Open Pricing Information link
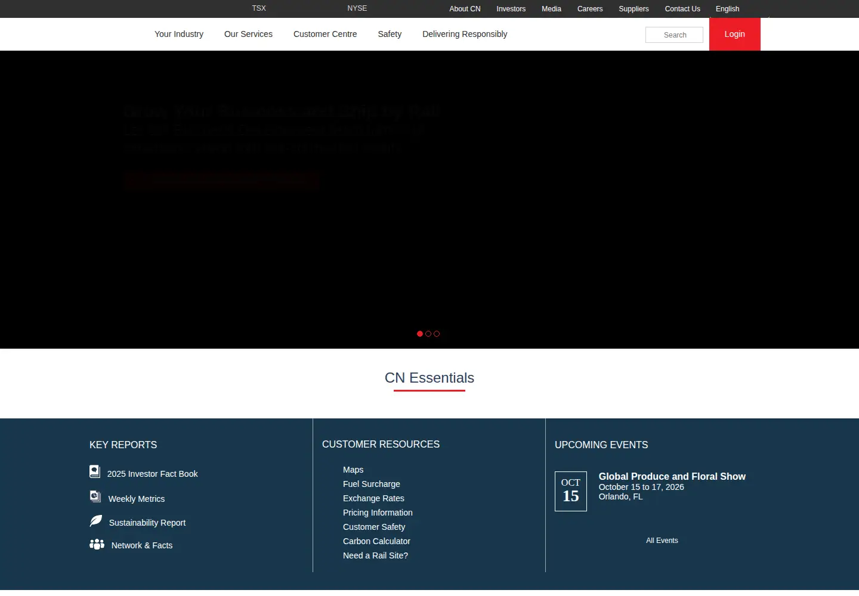The width and height of the screenshot is (859, 596). coord(378,513)
